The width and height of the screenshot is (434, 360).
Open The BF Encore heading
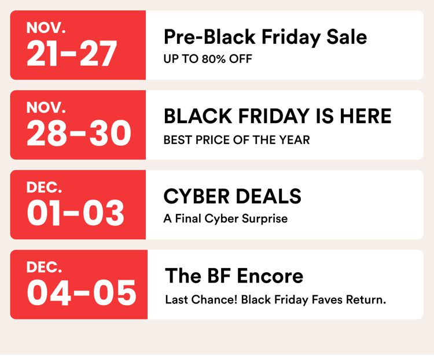[234, 276]
